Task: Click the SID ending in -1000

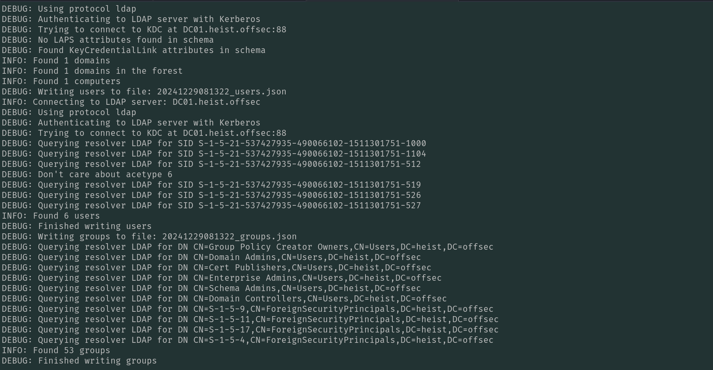Action: coord(312,144)
